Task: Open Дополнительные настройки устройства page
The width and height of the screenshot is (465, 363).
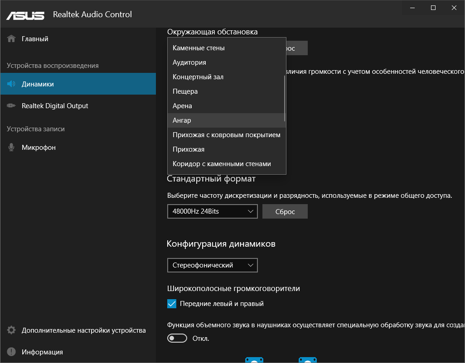Action: [x=83, y=330]
